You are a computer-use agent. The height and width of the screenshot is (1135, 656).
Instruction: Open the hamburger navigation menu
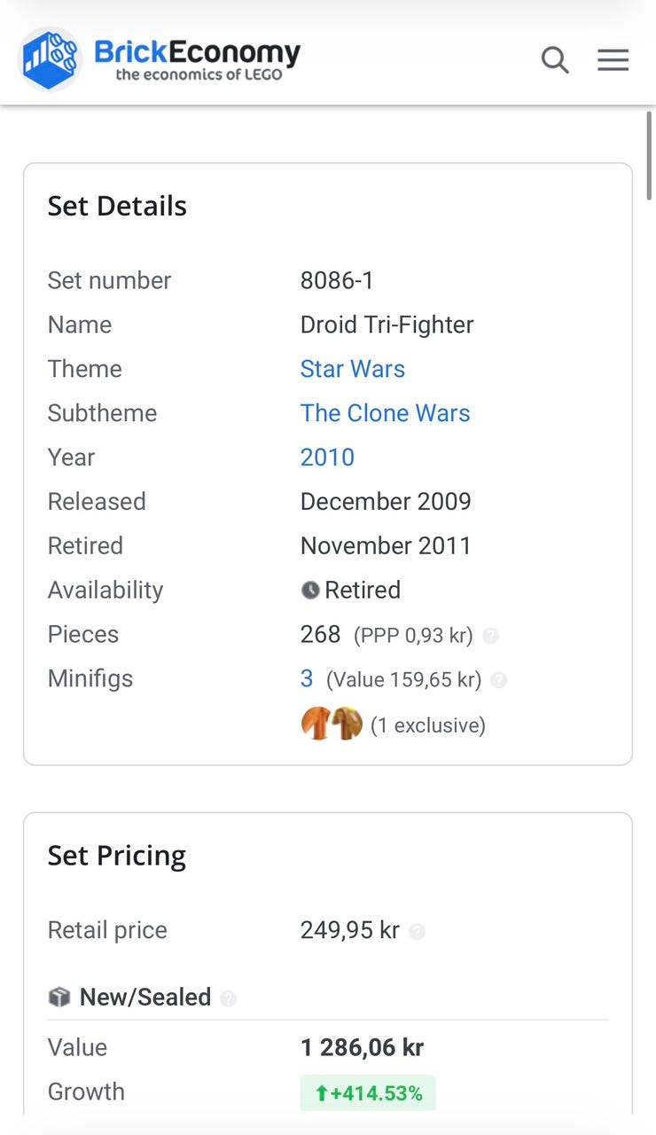coord(613,60)
